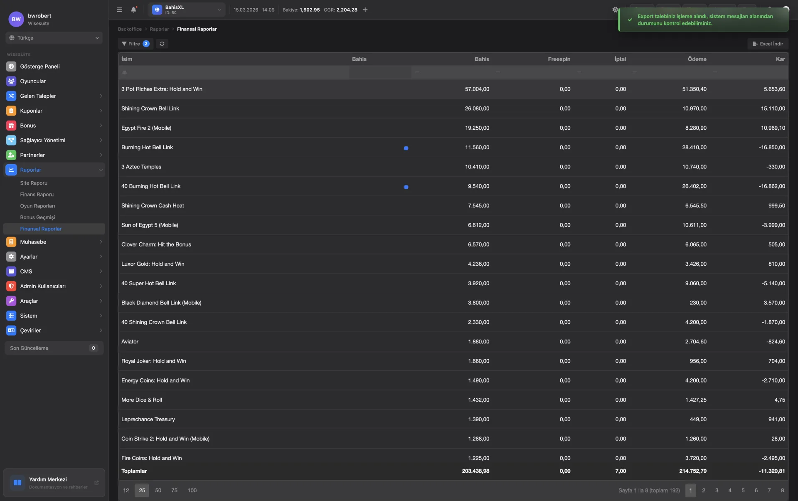Click the hamburger menu icon
This screenshot has height=501, width=798.
(x=119, y=10)
